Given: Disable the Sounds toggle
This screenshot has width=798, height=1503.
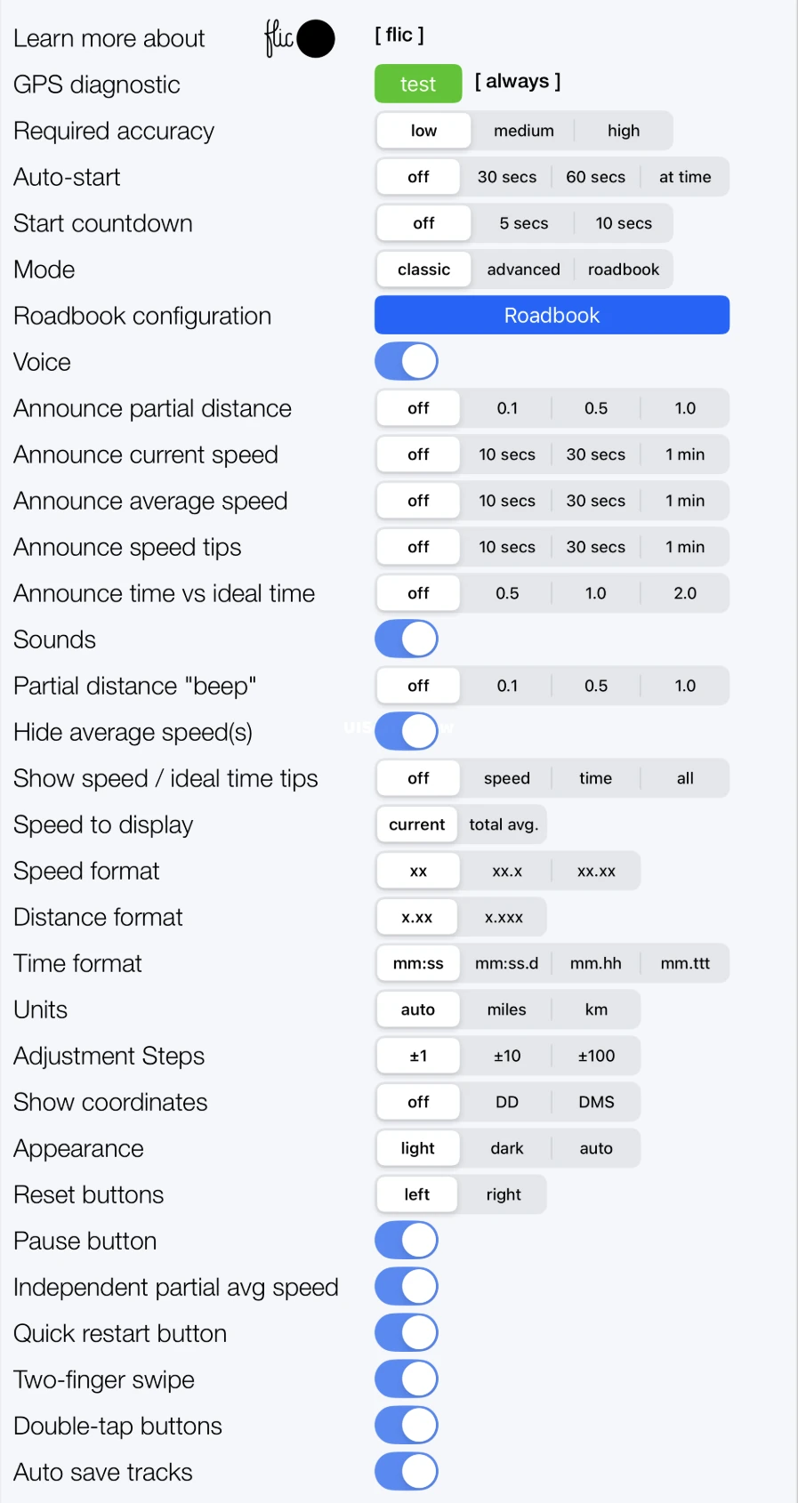Looking at the screenshot, I should click(x=407, y=639).
